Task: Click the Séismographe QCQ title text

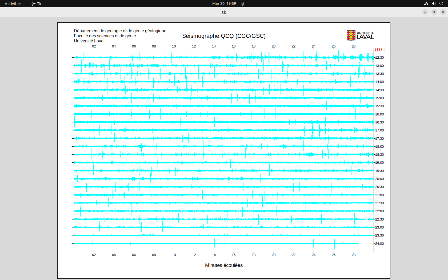Action: point(224,36)
